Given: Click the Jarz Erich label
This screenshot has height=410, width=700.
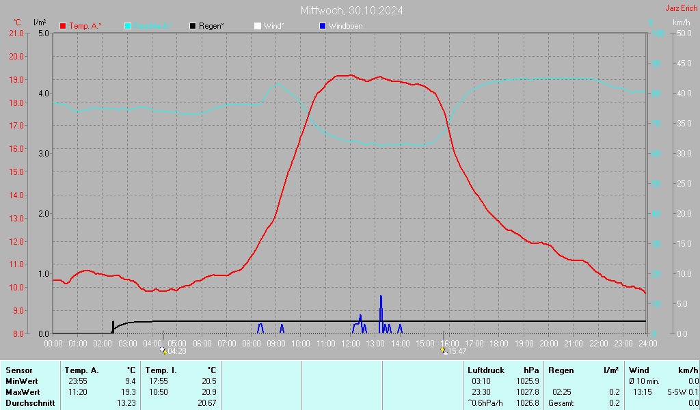Looking at the screenshot, I should click(x=681, y=8).
